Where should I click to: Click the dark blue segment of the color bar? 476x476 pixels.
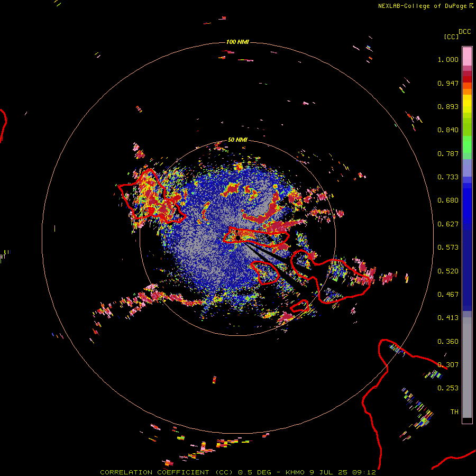click(x=467, y=270)
